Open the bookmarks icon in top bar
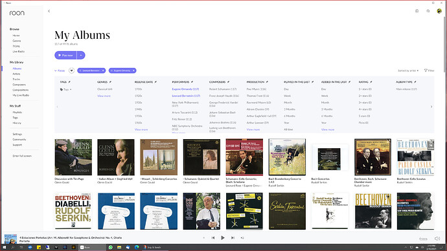447x251 pixels. click(x=417, y=11)
